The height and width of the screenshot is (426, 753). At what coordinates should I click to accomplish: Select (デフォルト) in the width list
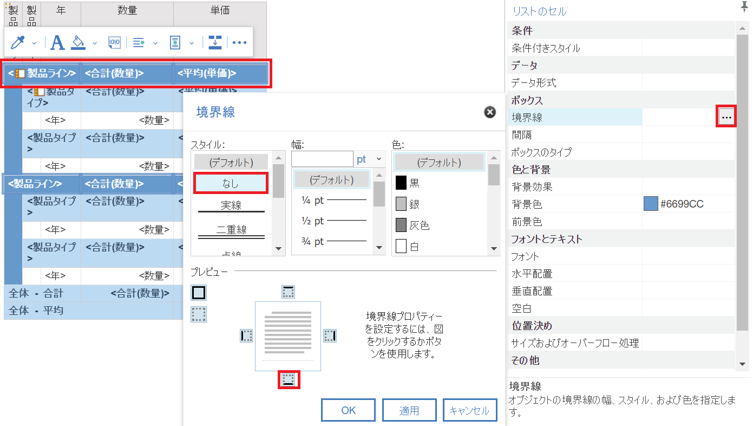pyautogui.click(x=331, y=179)
